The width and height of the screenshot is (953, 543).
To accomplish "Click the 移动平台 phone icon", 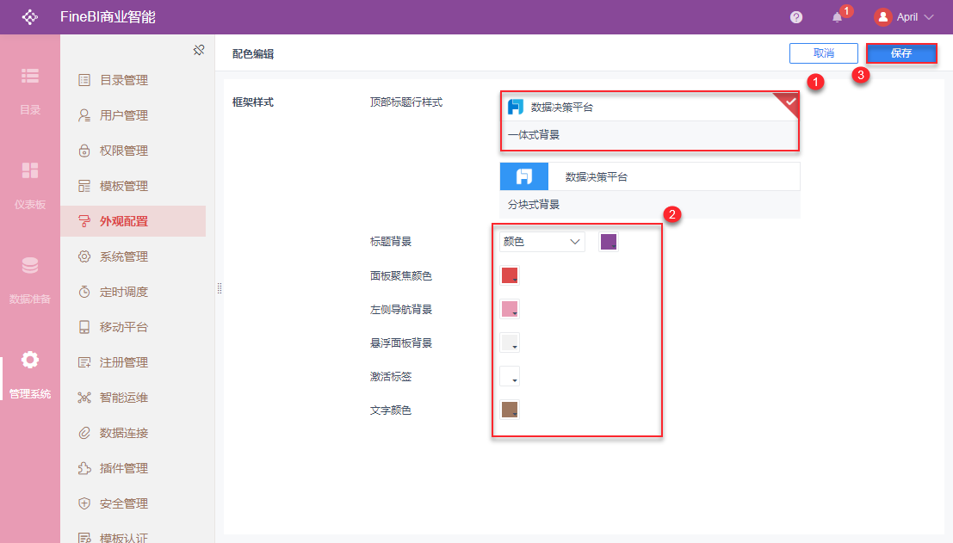I will coord(84,327).
